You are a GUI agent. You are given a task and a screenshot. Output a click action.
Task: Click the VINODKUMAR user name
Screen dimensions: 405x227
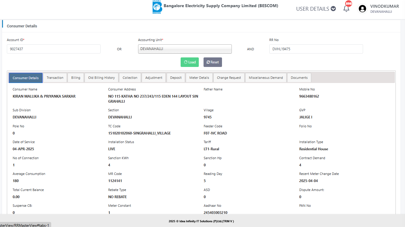tap(384, 6)
